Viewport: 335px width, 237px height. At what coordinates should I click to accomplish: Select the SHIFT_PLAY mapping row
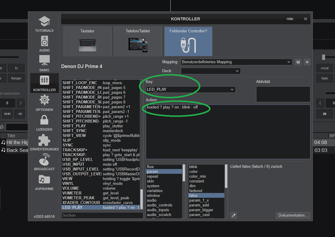tap(101, 126)
